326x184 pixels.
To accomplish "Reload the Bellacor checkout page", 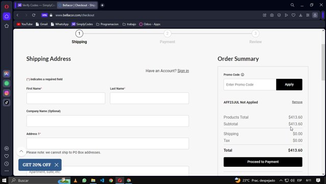I will point(34,15).
